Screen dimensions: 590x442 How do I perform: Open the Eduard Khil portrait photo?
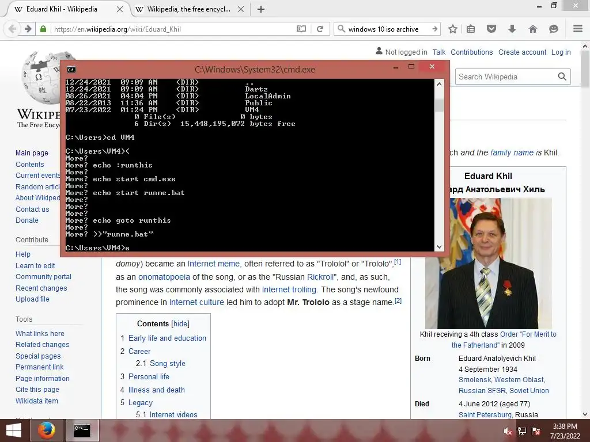(x=489, y=264)
